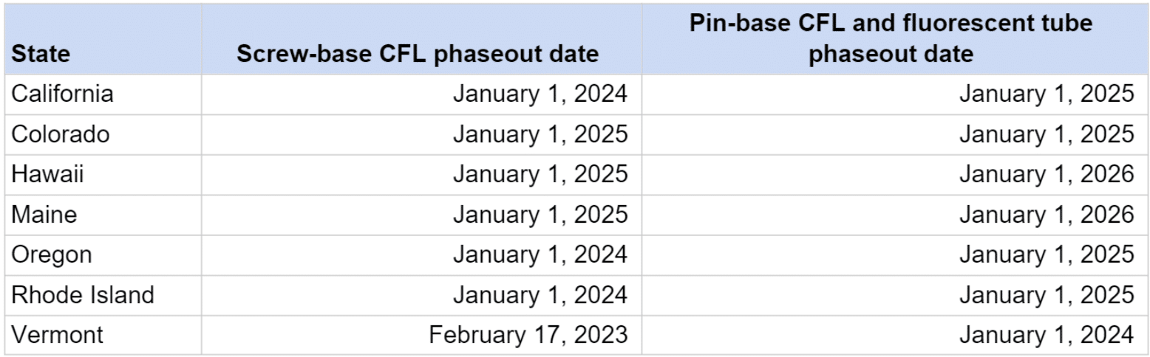Select the Maine row label
1150x357 pixels.
pyautogui.click(x=44, y=215)
